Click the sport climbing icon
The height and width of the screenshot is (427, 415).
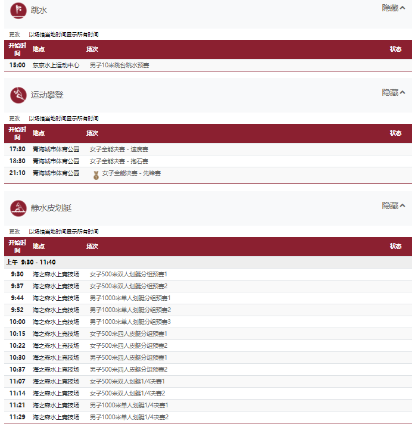tap(18, 95)
